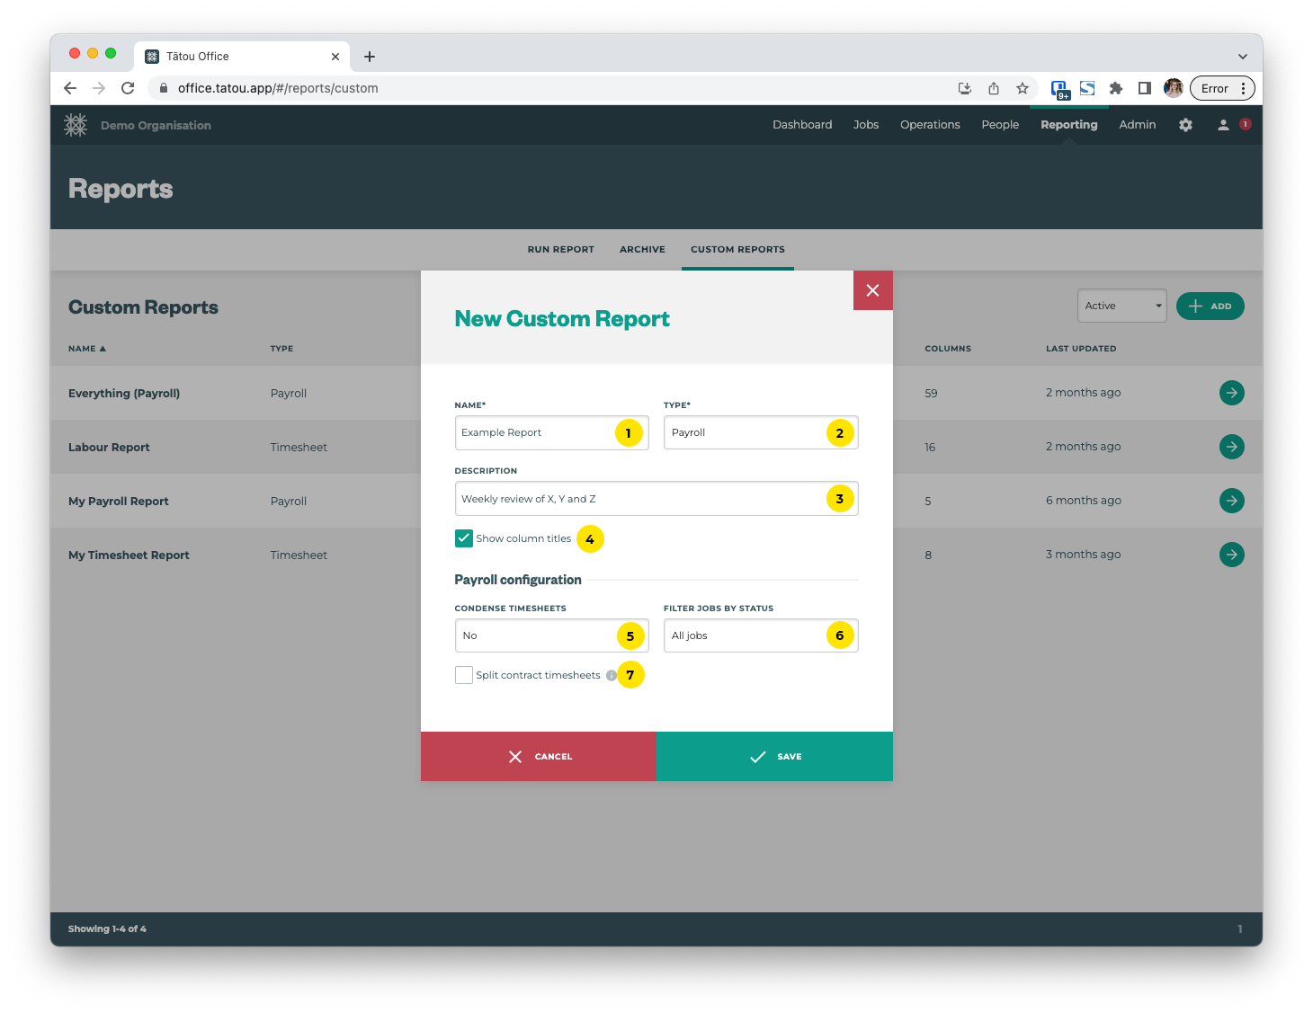This screenshot has width=1313, height=1013.
Task: Reload the page using the refresh icon
Action: (128, 88)
